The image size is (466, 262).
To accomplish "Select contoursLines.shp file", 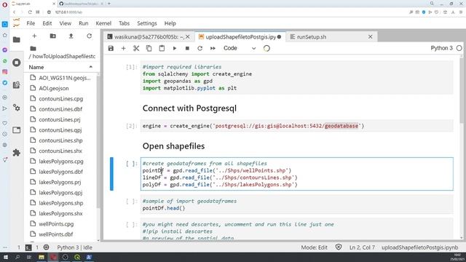I will click(x=61, y=140).
